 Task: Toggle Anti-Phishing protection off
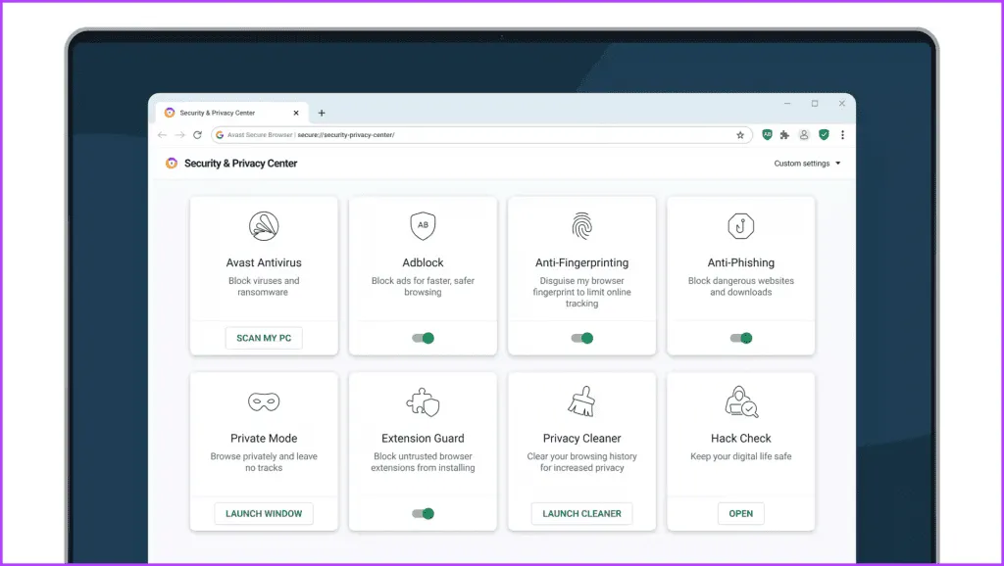point(740,338)
